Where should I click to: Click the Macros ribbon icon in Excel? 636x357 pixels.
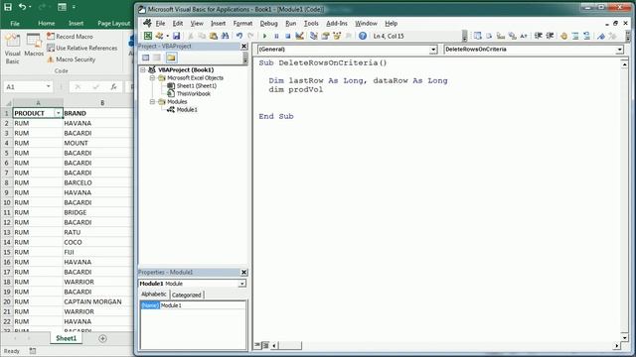tap(34, 45)
